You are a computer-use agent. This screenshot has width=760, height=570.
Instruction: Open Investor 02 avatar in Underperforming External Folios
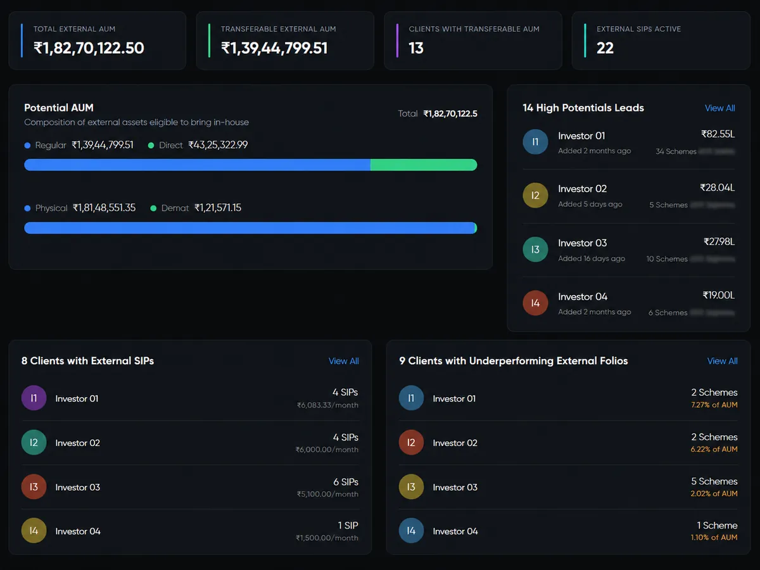pos(412,443)
